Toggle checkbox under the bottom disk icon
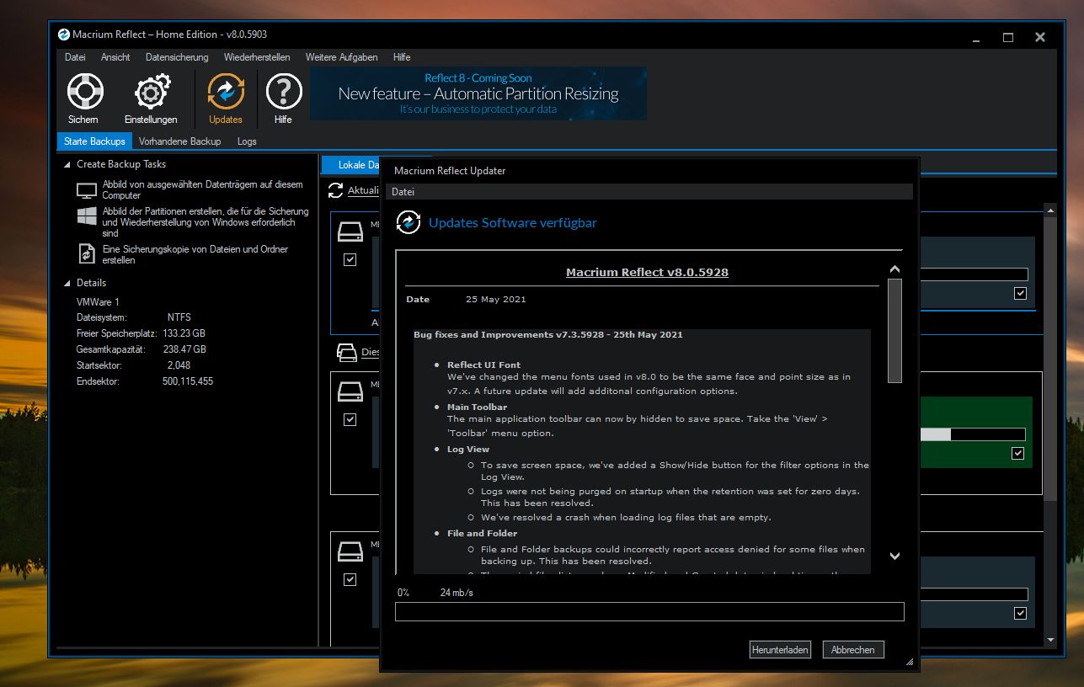The width and height of the screenshot is (1084, 687). coord(350,579)
